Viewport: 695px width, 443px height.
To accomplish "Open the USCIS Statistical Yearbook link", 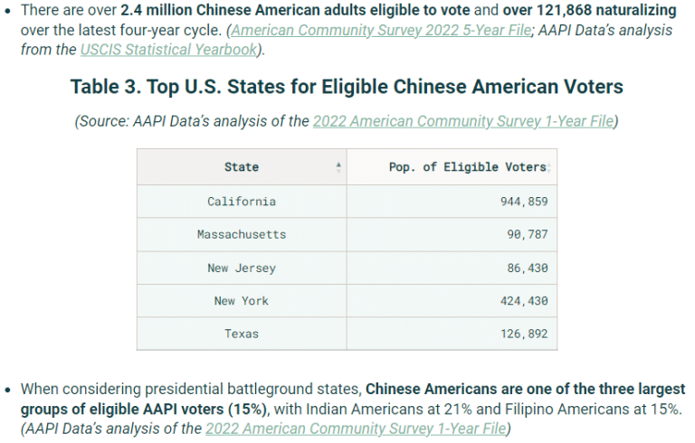I will [x=168, y=50].
